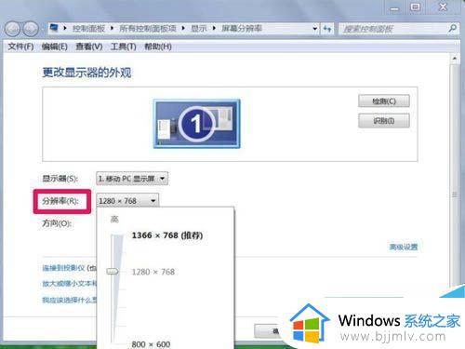Screen dimensions: 465x349
Task: Select monitor 1 display thumbnail
Action: [x=196, y=124]
